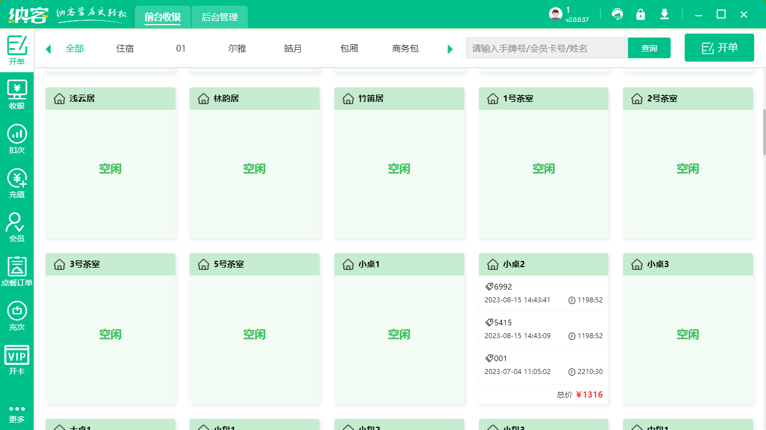Click the tag icon beside 001
766x430 pixels.
pos(489,358)
